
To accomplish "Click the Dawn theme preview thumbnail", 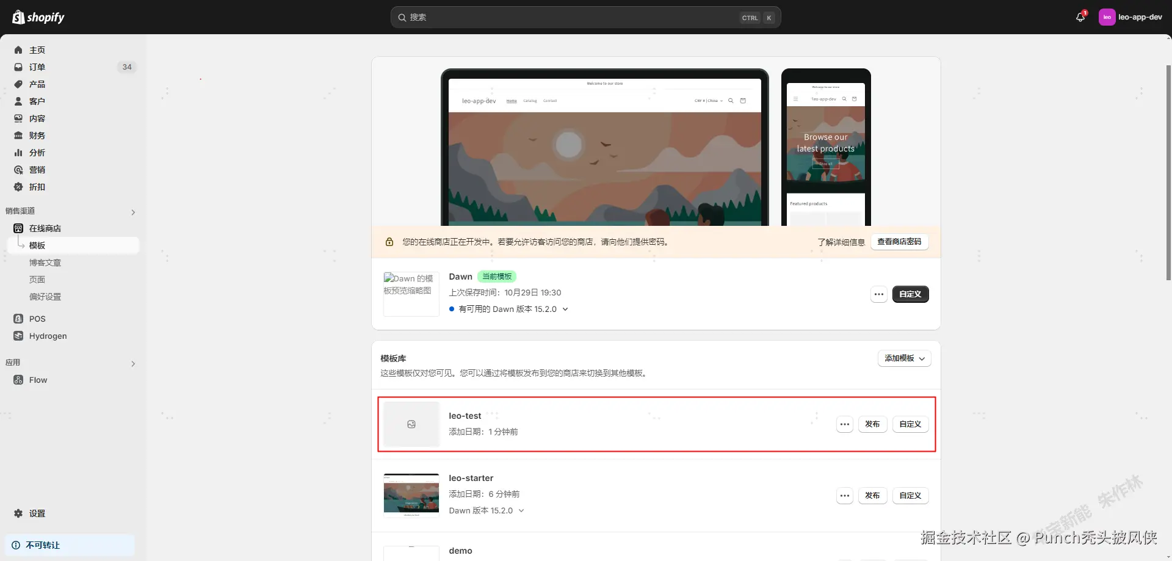I will tap(411, 294).
